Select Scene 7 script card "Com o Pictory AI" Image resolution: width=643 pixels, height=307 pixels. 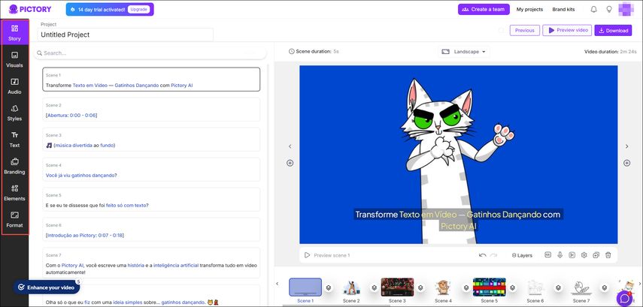[151, 263]
